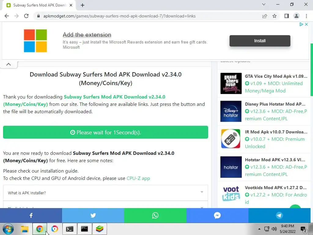Open the browser side panel icon

pos(287,16)
